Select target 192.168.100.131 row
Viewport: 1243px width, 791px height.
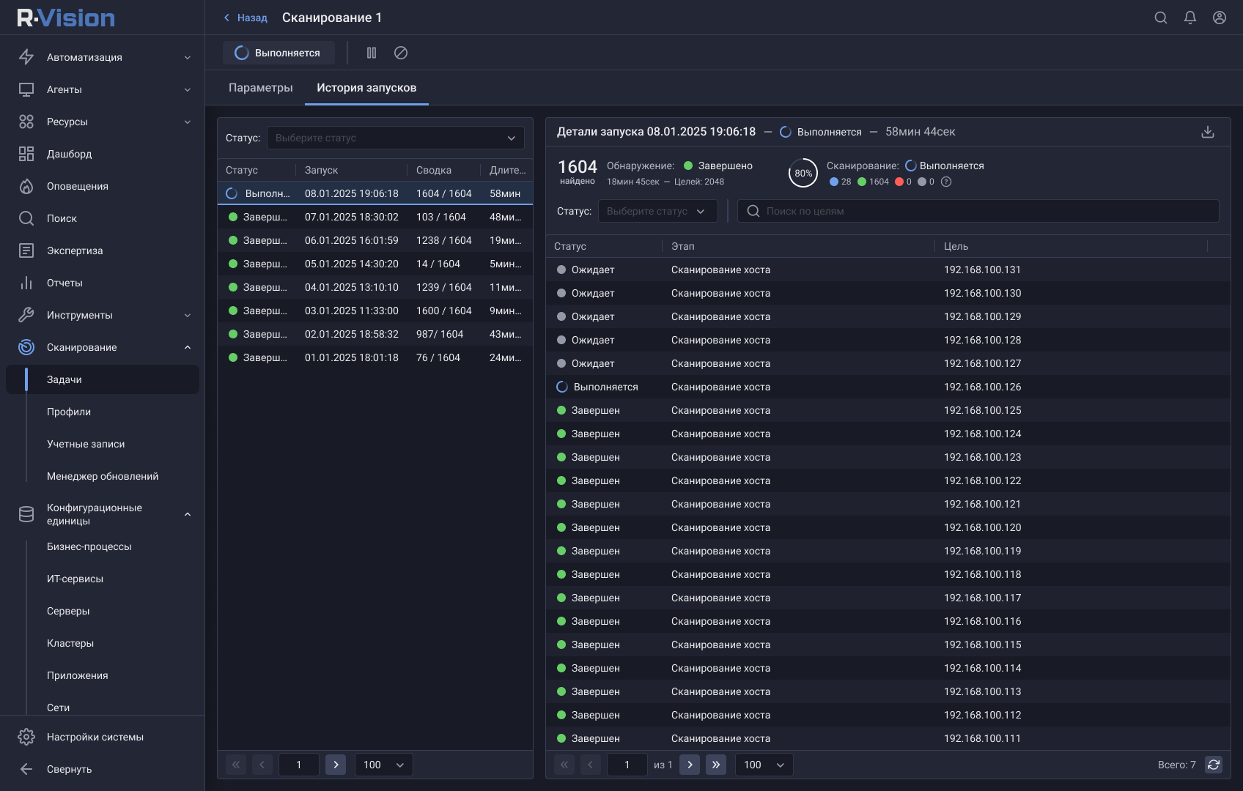(888, 270)
